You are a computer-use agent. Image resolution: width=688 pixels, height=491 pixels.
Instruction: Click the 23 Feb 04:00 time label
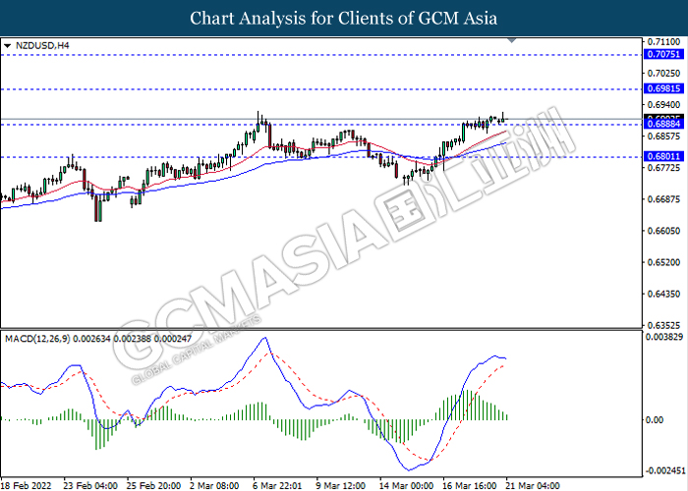coord(90,485)
